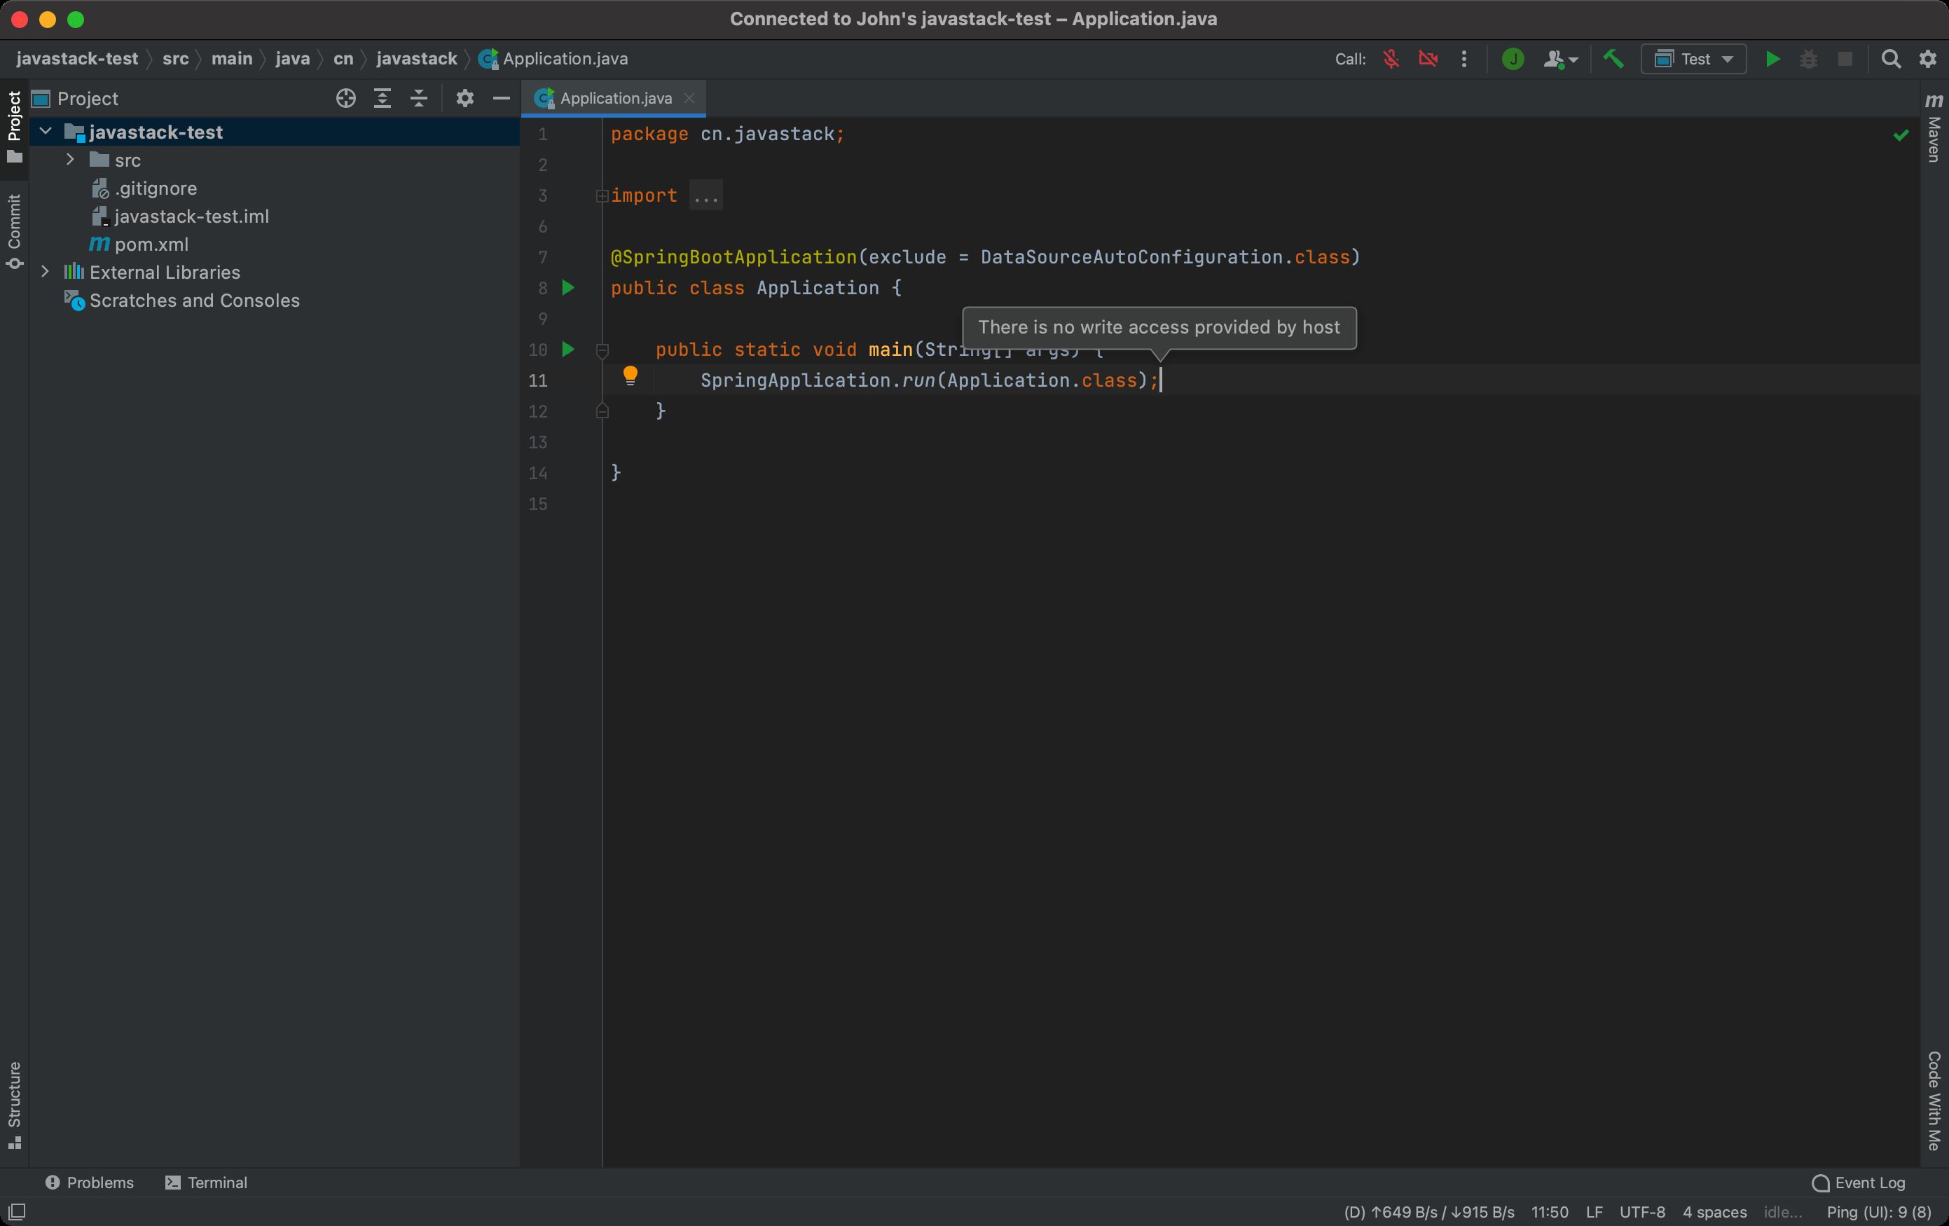The width and height of the screenshot is (1949, 1226).
Task: Open the Event Log
Action: [x=1859, y=1183]
